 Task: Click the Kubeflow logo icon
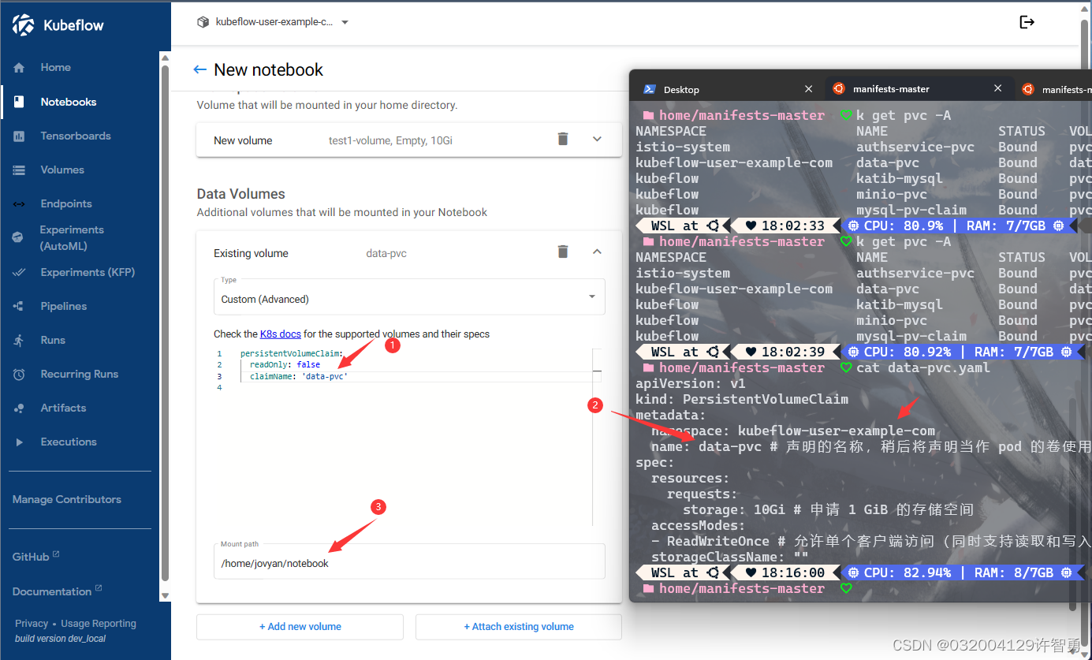[x=24, y=25]
